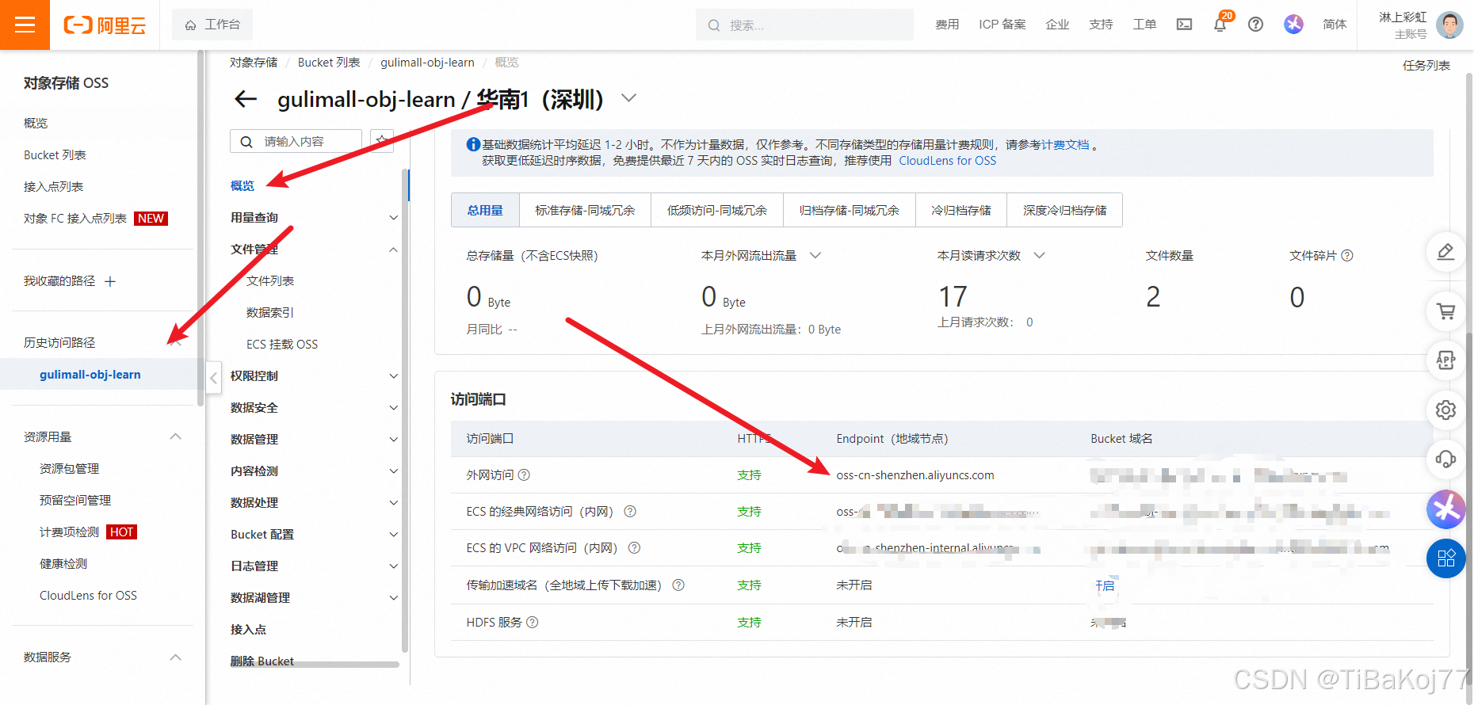Viewport: 1474px width, 705px height.
Task: Click the help icon next to 传输加速域名
Action: click(678, 585)
